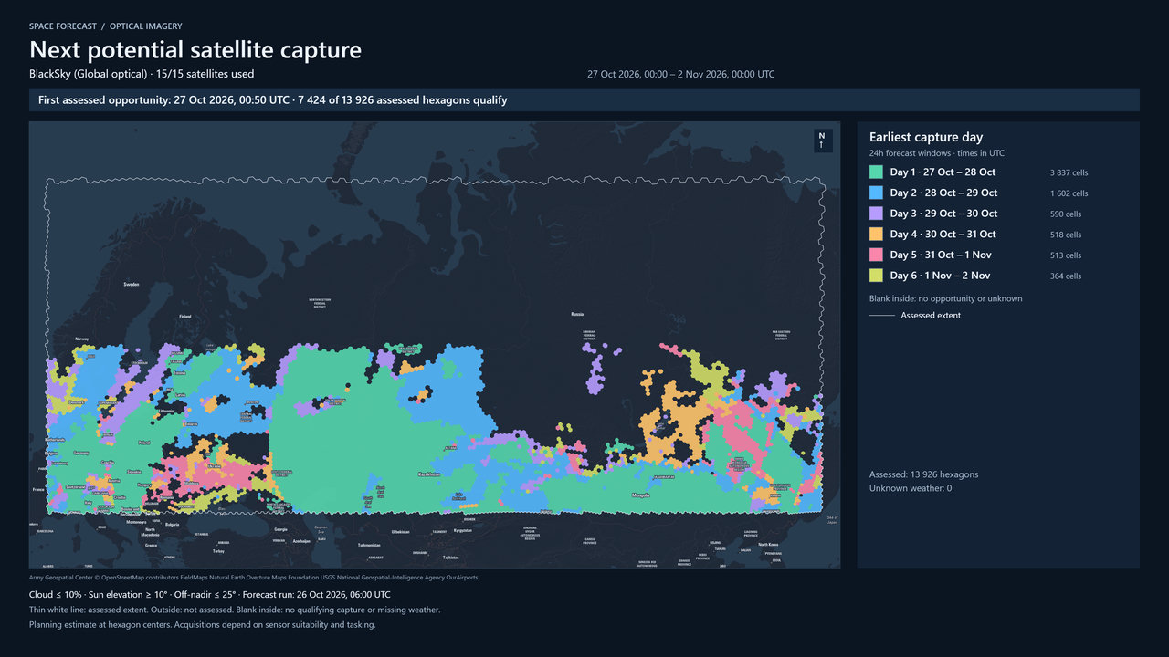Click the map attribution credits line
This screenshot has width=1169, height=657.
(253, 578)
